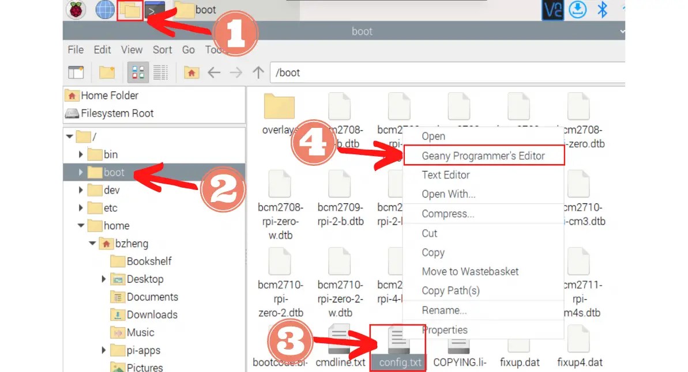Select the bin folder in tree

103,154
